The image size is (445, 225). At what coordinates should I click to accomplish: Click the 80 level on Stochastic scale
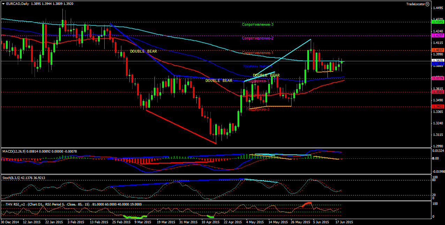[x=434, y=180]
